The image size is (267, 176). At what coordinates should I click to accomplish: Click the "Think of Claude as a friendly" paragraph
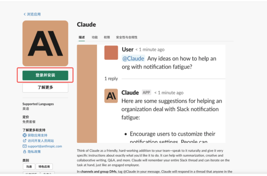tap(153, 158)
